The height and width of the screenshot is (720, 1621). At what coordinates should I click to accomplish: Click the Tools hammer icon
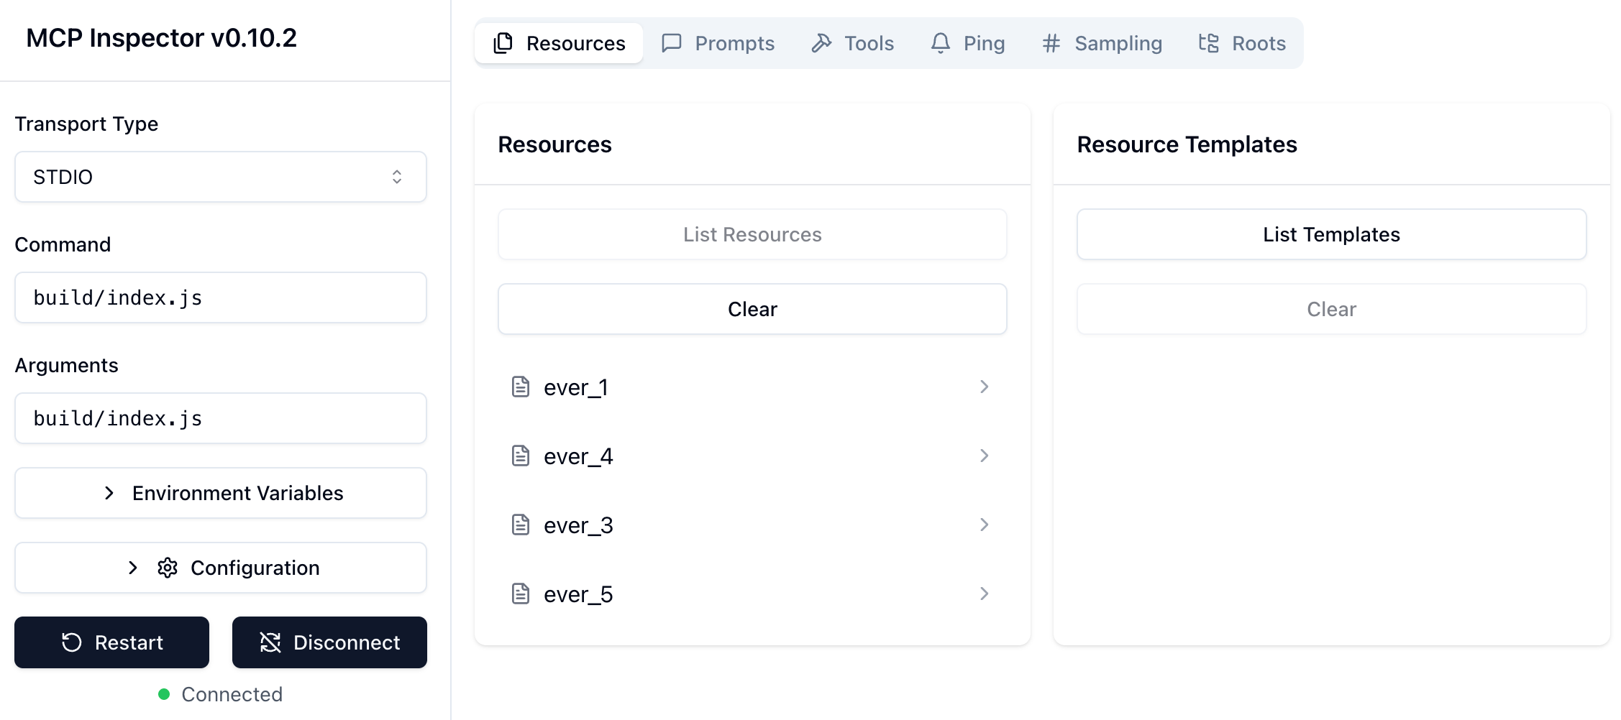[821, 43]
